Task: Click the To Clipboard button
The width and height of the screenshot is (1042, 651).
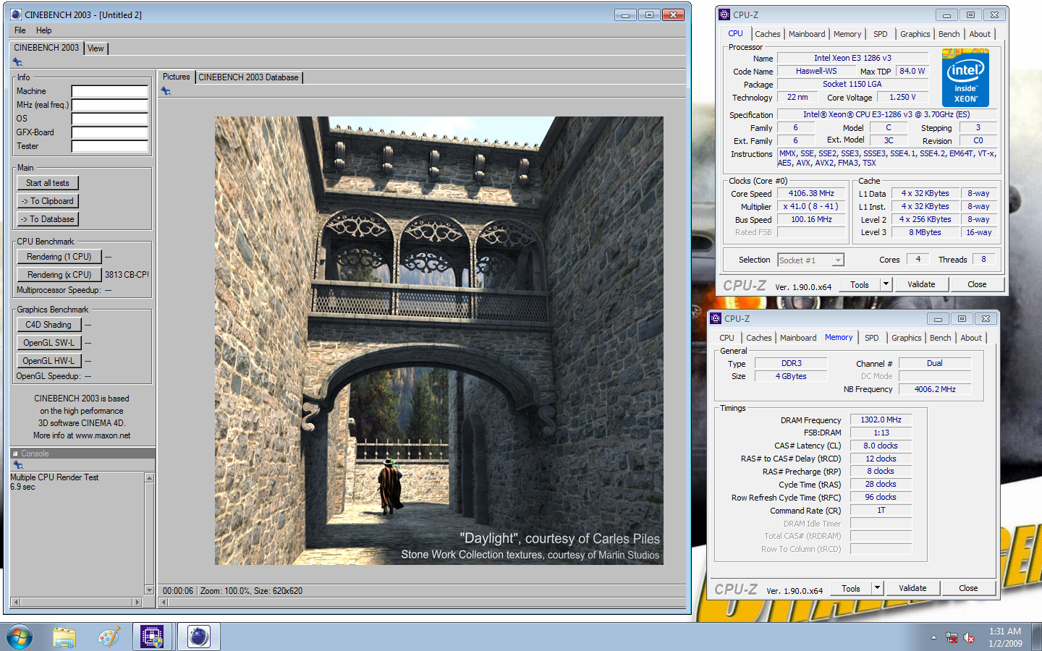Action: pyautogui.click(x=48, y=201)
